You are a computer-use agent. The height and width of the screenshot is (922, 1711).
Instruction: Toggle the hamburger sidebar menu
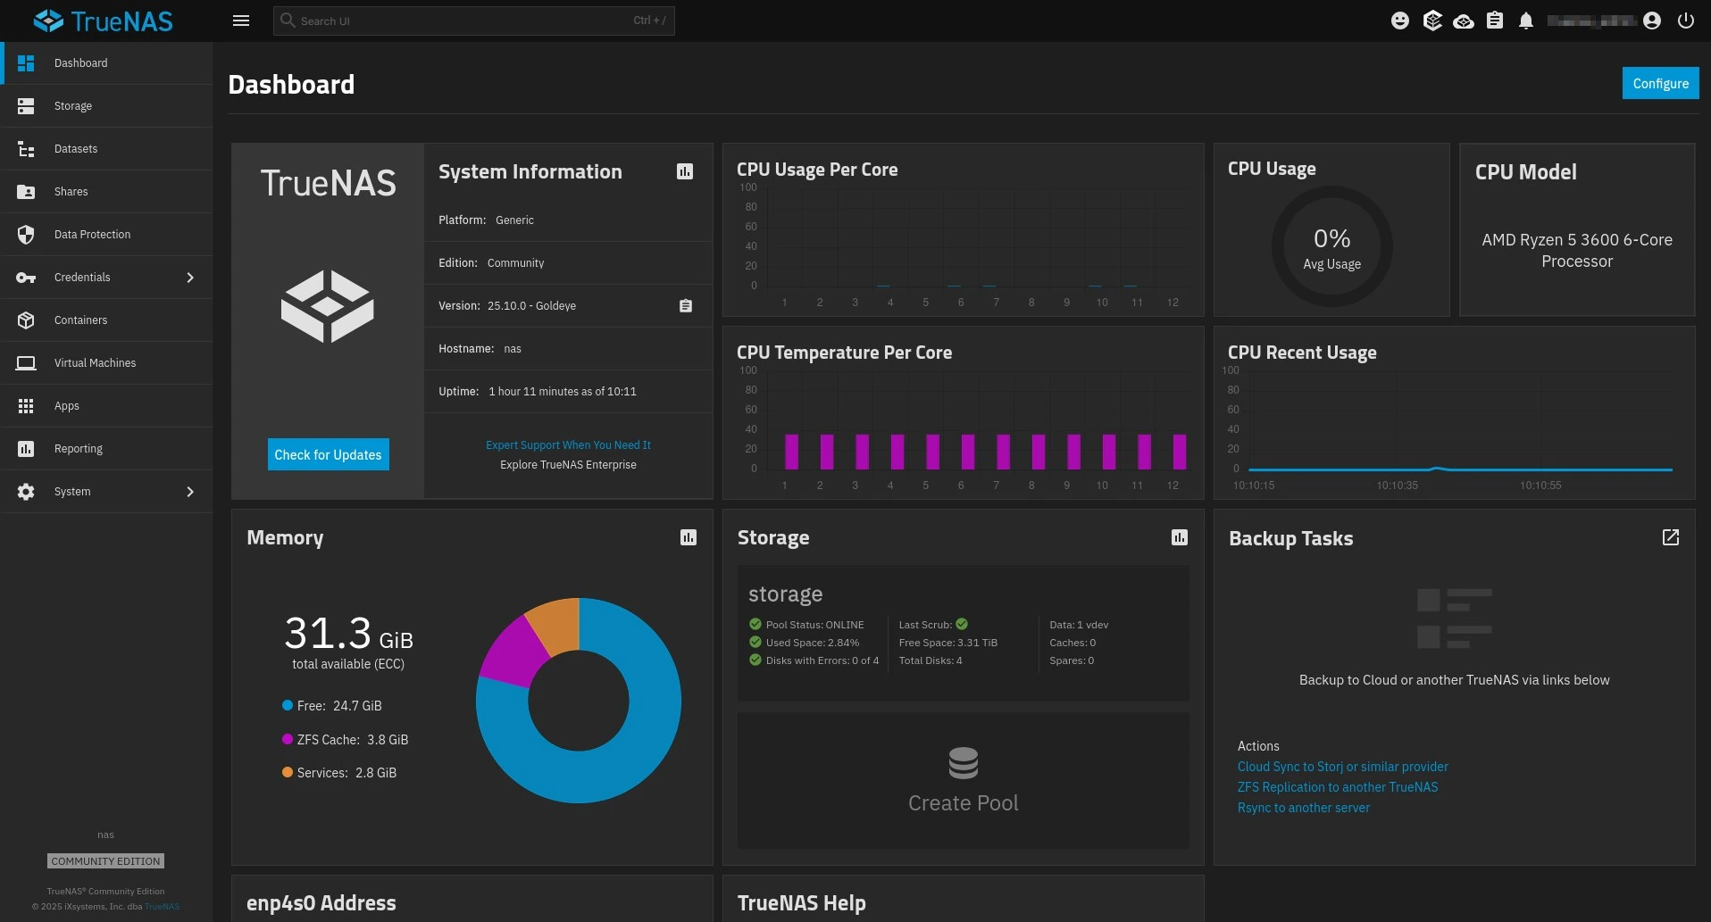241,21
